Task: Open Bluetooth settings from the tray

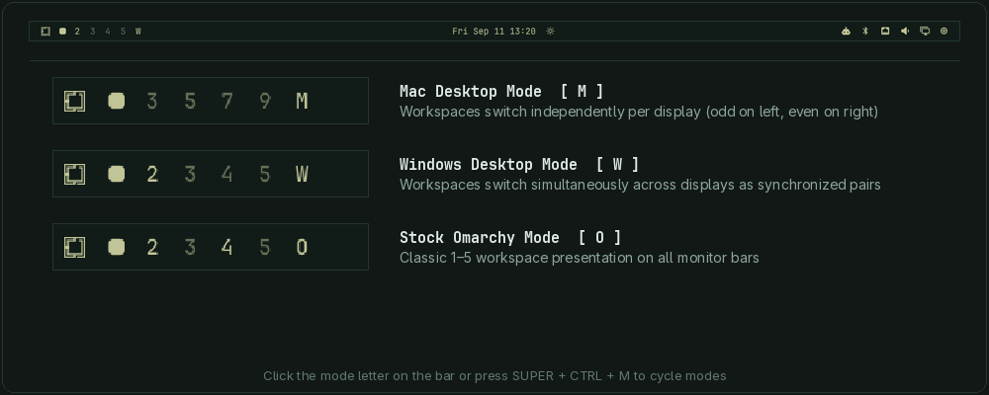Action: coord(865,31)
